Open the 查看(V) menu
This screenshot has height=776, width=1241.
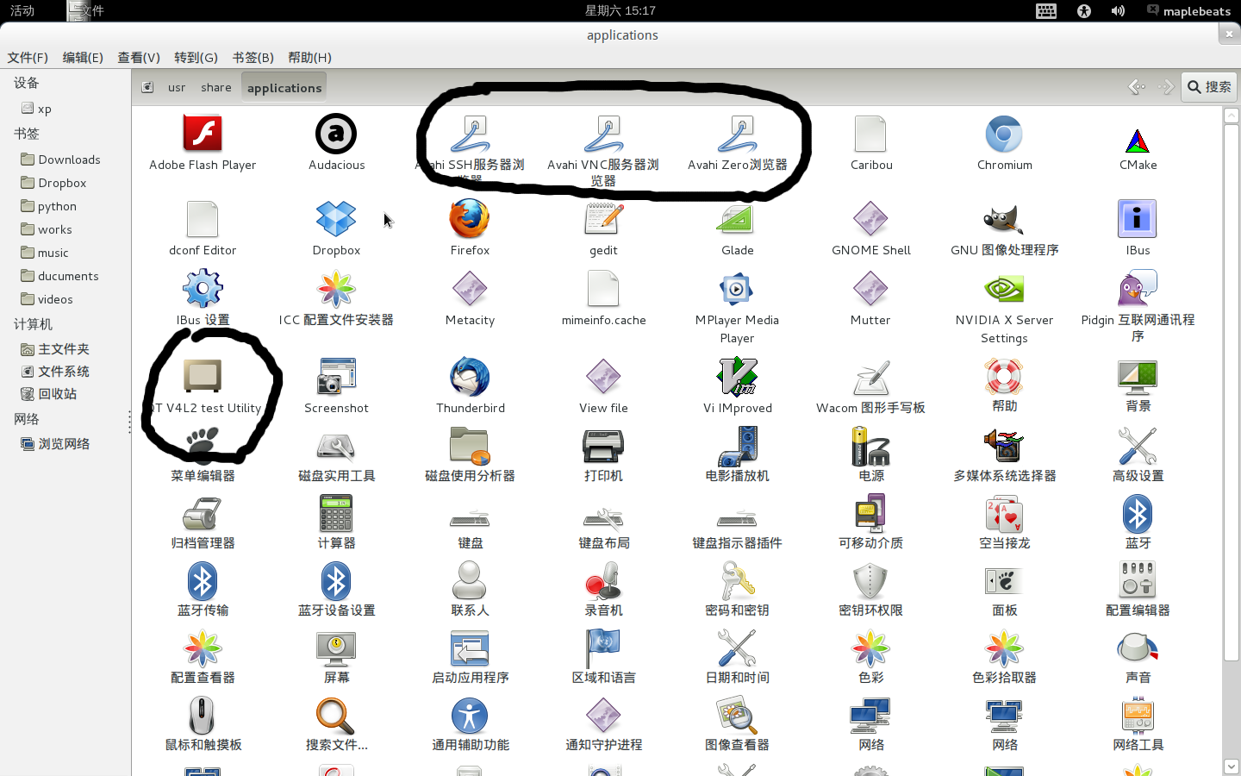click(139, 58)
